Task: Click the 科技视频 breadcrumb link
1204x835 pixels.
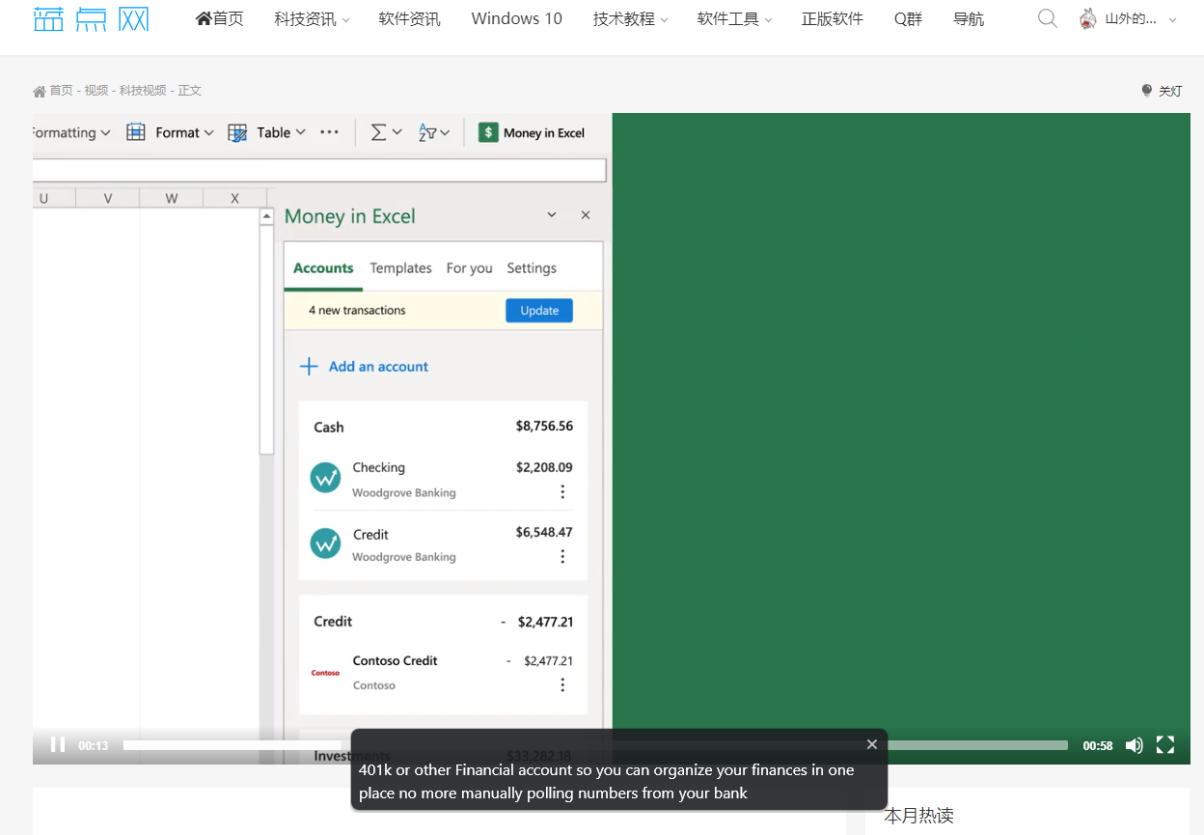Action: point(143,91)
